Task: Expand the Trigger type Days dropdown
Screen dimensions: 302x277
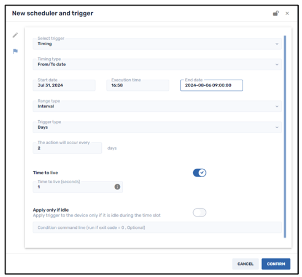Action: tap(157, 127)
